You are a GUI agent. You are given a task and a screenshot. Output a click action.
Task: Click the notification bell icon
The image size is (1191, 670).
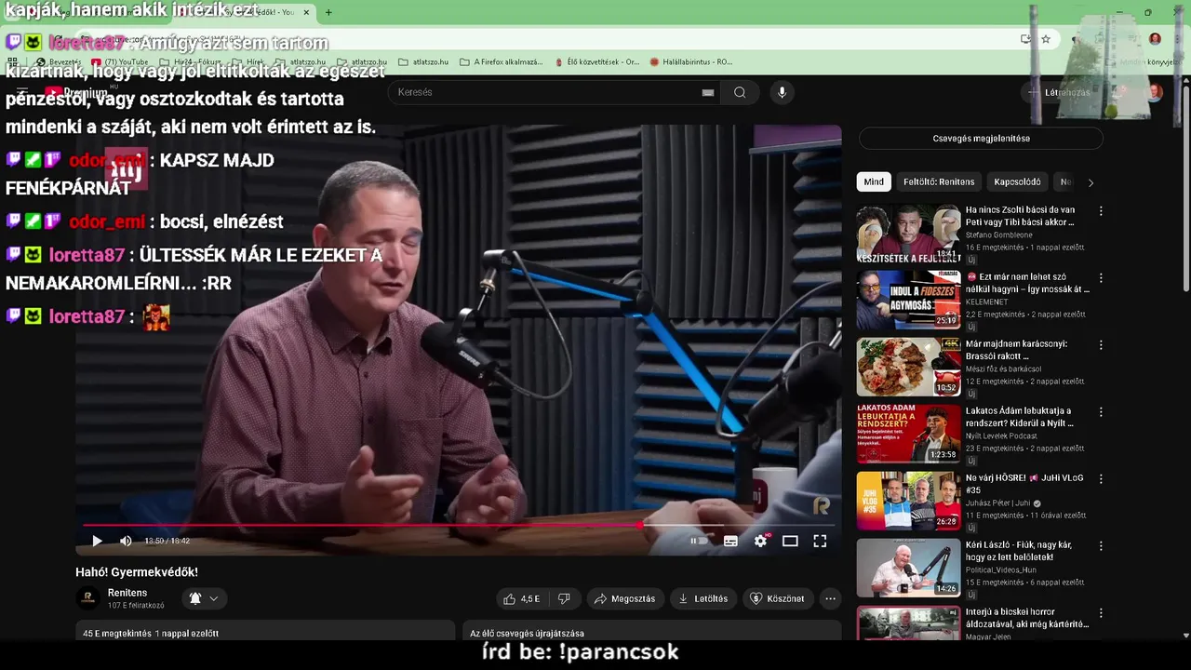(195, 598)
